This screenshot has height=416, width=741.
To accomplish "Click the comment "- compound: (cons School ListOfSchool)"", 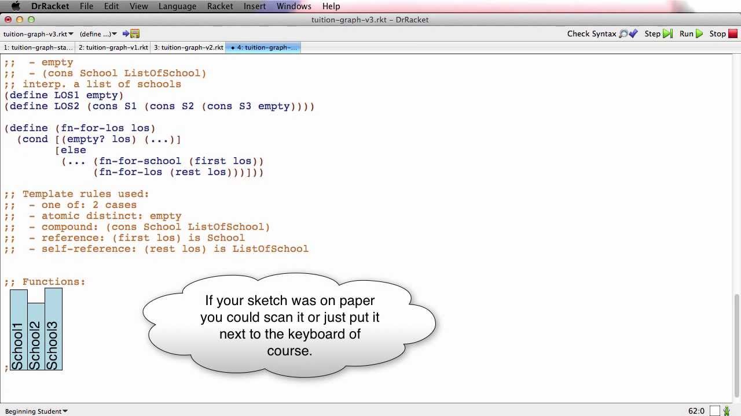I will tap(149, 227).
